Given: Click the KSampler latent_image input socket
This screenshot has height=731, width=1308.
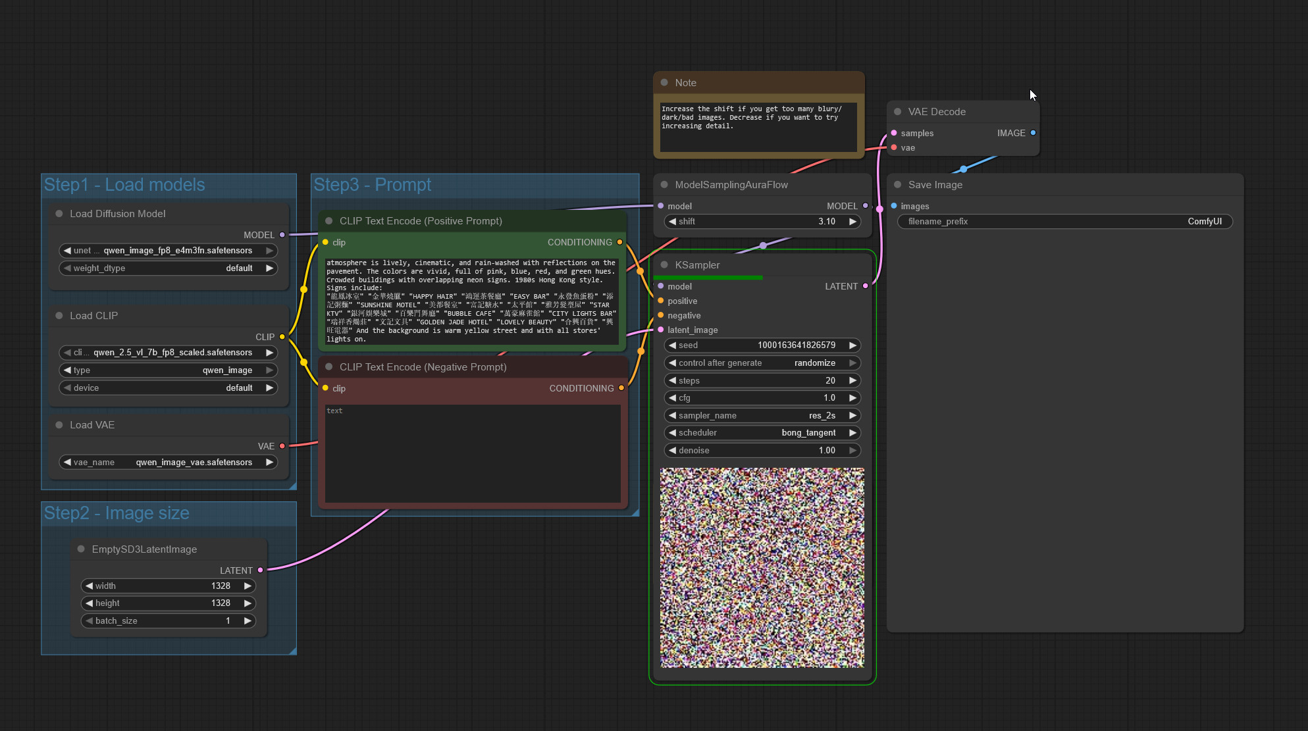Looking at the screenshot, I should click(x=661, y=330).
